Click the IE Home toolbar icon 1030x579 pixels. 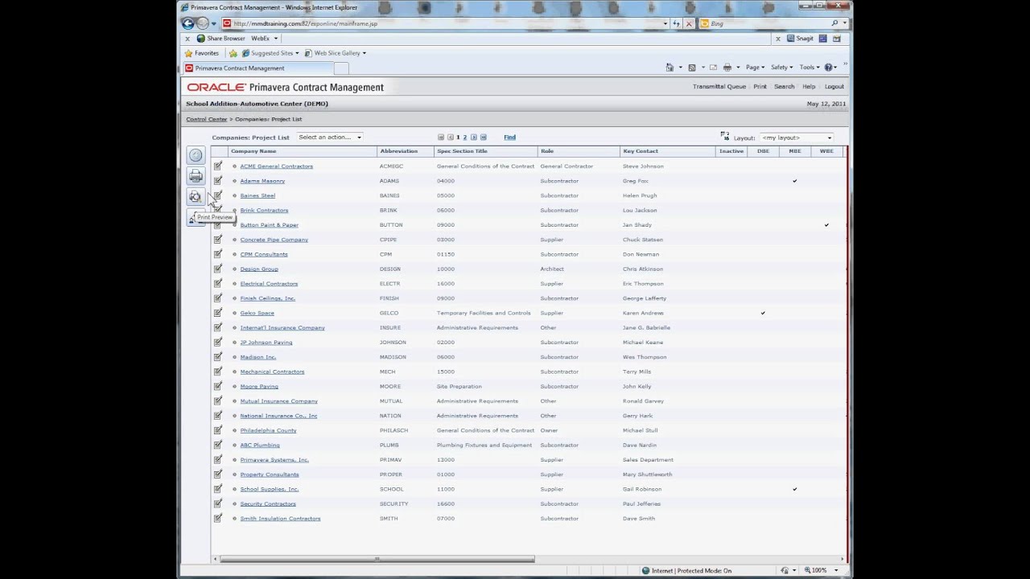click(670, 68)
